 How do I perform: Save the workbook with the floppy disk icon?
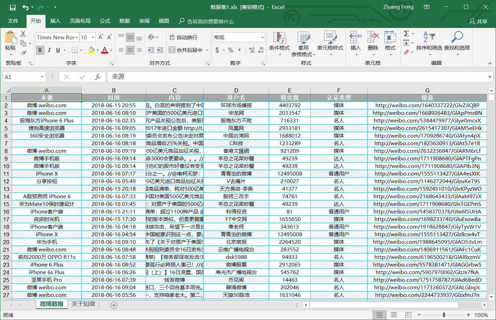pos(13,7)
